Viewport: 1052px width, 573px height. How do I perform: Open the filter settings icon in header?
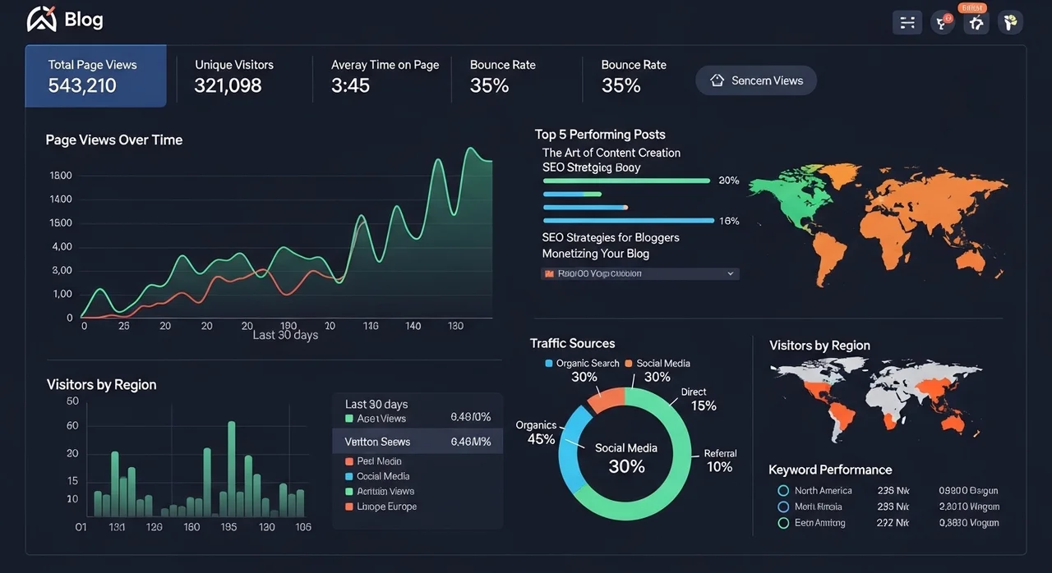(x=907, y=22)
